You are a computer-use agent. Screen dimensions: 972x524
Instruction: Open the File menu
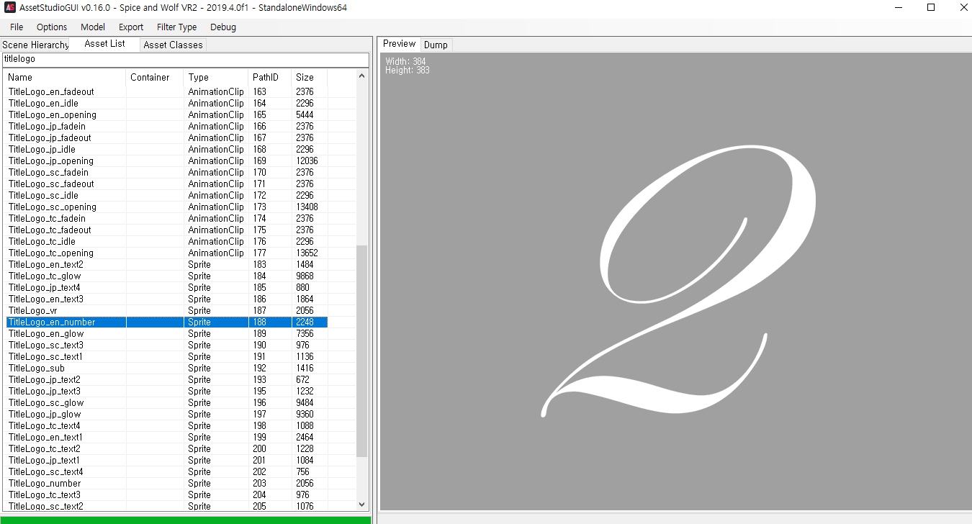(x=17, y=27)
